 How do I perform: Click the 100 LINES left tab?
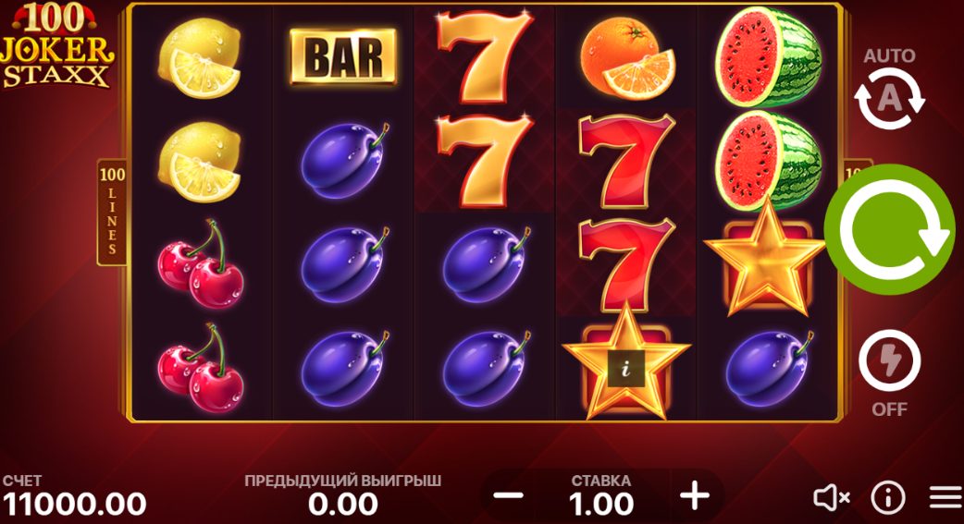(112, 213)
